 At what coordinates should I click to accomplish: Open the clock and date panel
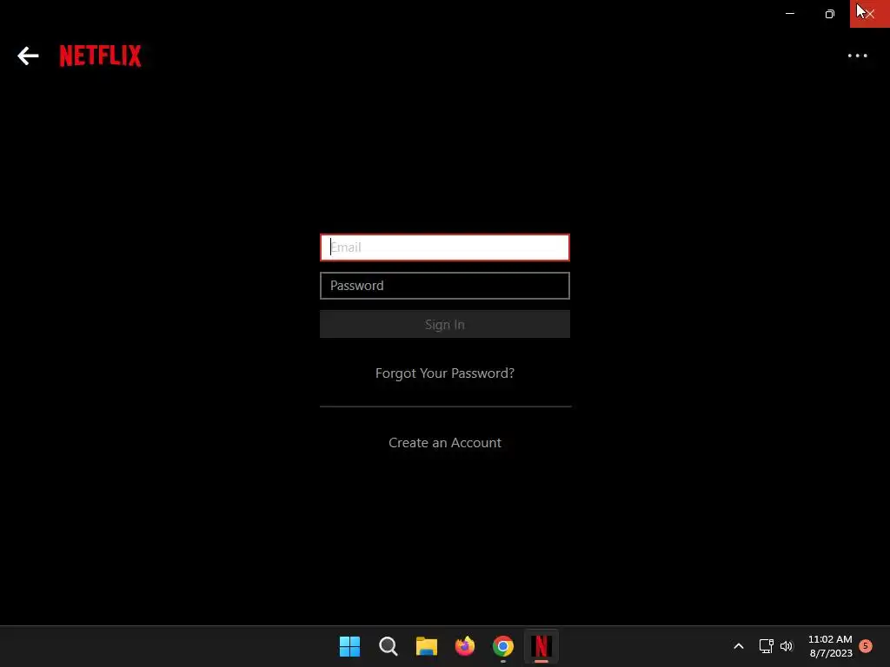coord(830,646)
